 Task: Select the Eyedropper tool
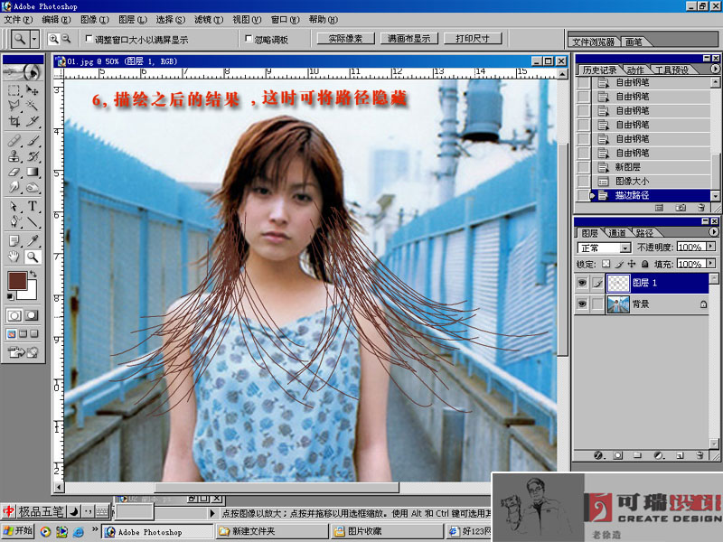[33, 240]
